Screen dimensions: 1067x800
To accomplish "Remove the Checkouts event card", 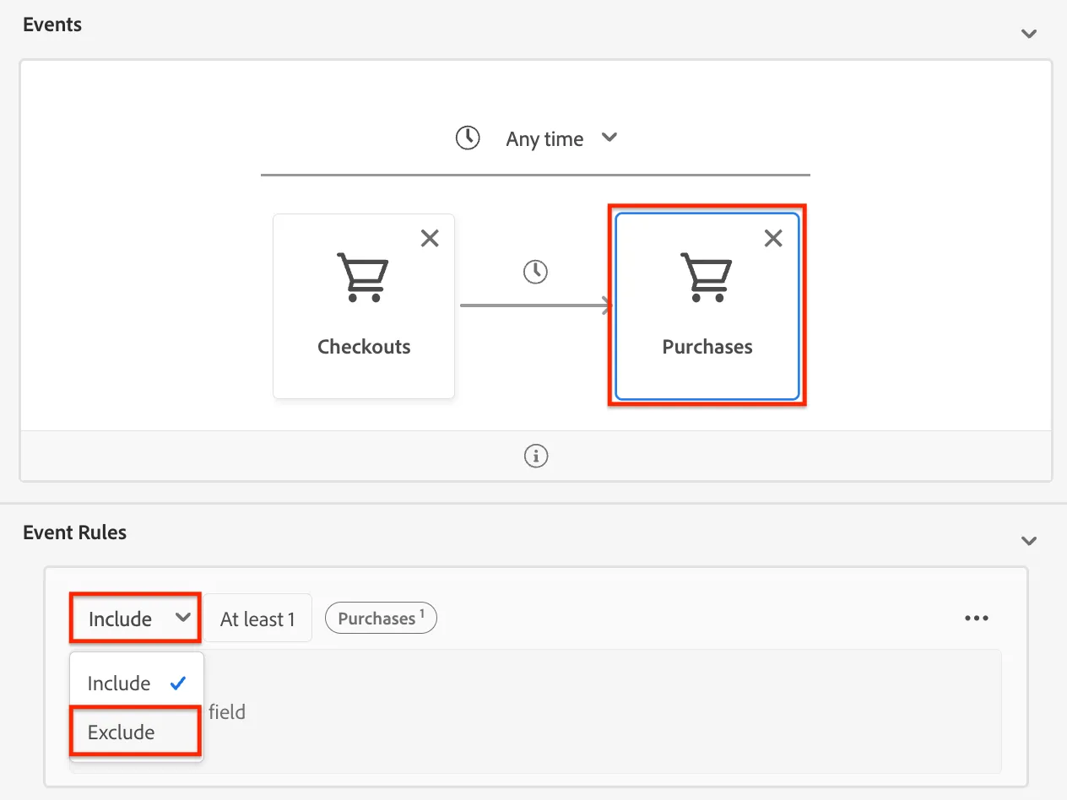I will coord(430,239).
